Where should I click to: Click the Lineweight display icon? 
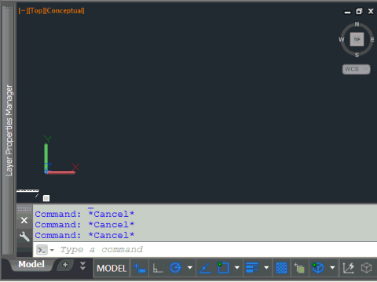[x=252, y=268]
